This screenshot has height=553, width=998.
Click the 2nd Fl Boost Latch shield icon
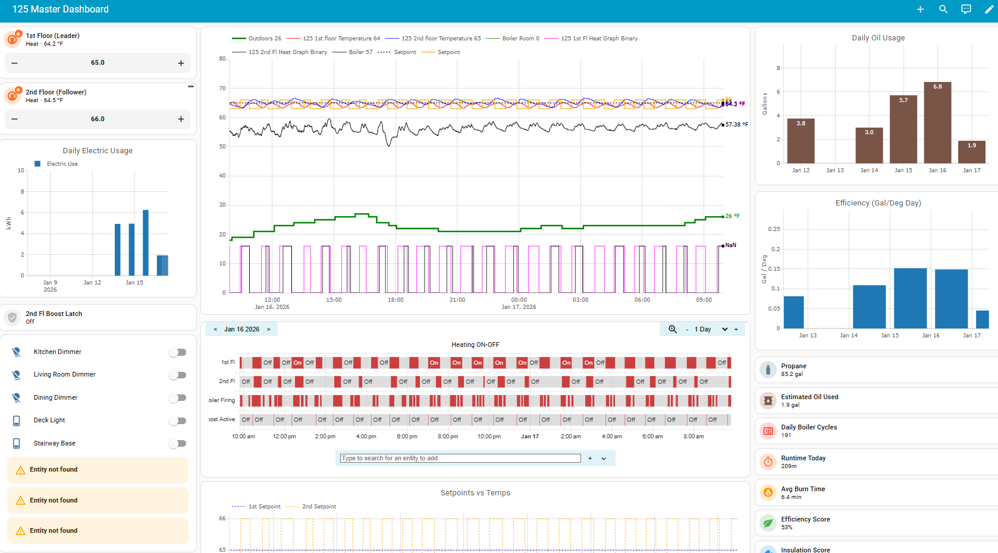tap(12, 318)
